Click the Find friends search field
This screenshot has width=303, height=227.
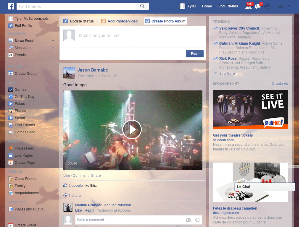point(76,6)
